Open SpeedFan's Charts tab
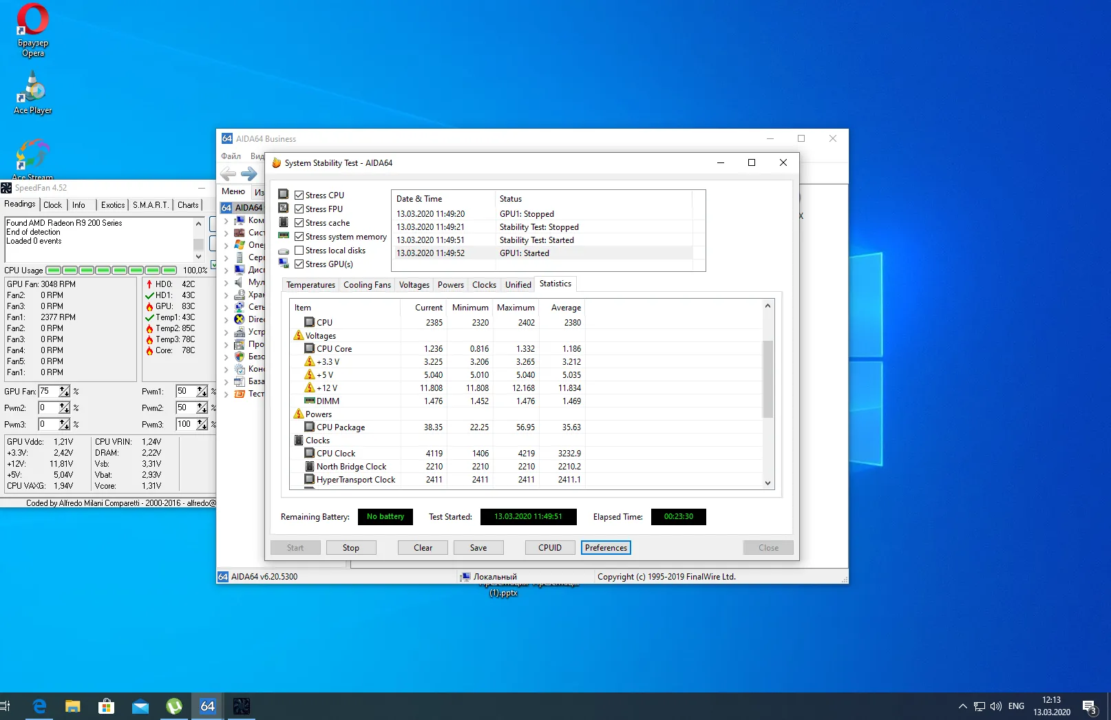Image resolution: width=1111 pixels, height=720 pixels. click(x=188, y=205)
